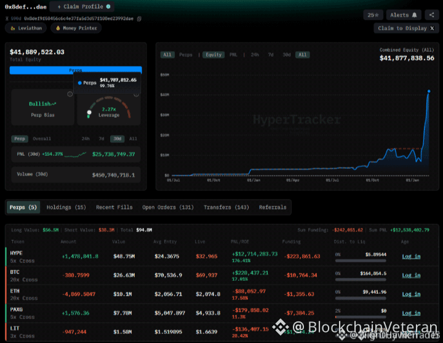
Task: Set chart range to 24h
Action: pos(255,55)
